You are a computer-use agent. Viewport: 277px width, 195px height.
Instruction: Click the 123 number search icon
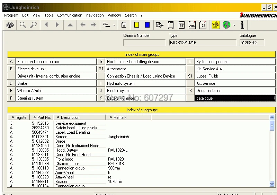(x=203, y=25)
